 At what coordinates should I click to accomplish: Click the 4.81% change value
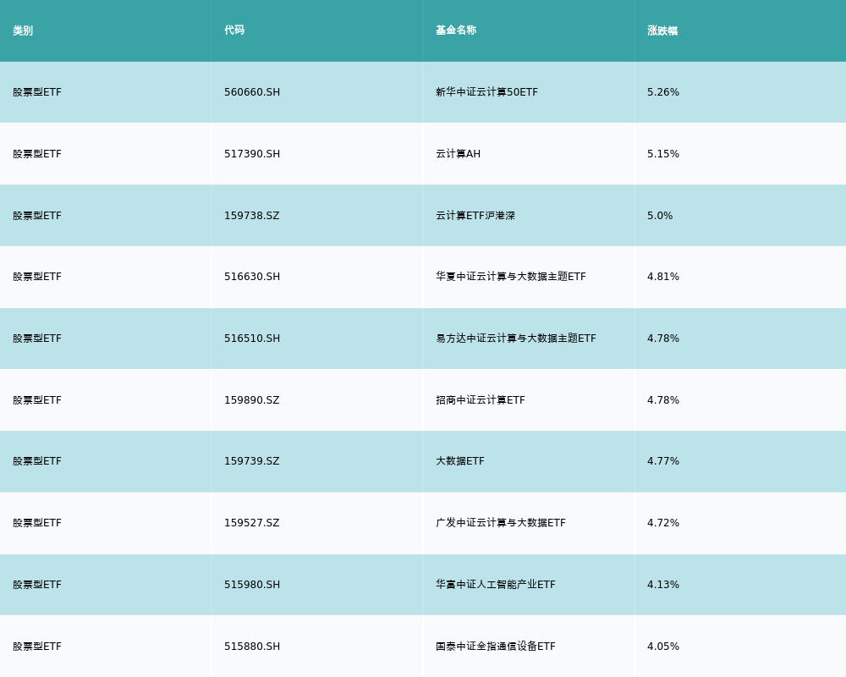tap(663, 277)
